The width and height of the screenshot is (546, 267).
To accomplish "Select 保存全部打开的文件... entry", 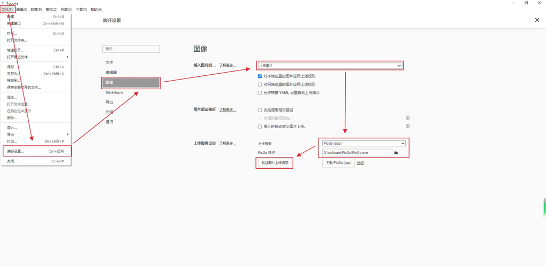I will 36,88.
